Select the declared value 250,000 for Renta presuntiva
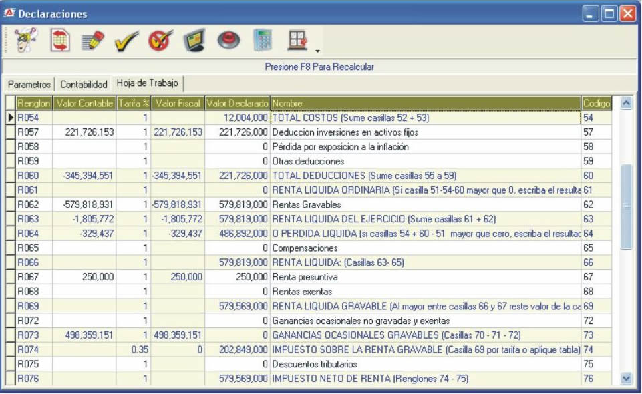Viewport: 642px width, 394px height. click(x=237, y=277)
